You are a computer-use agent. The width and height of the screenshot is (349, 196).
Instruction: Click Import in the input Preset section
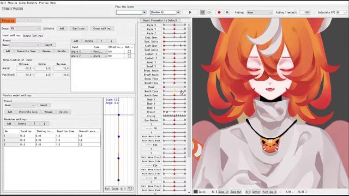tap(48, 45)
